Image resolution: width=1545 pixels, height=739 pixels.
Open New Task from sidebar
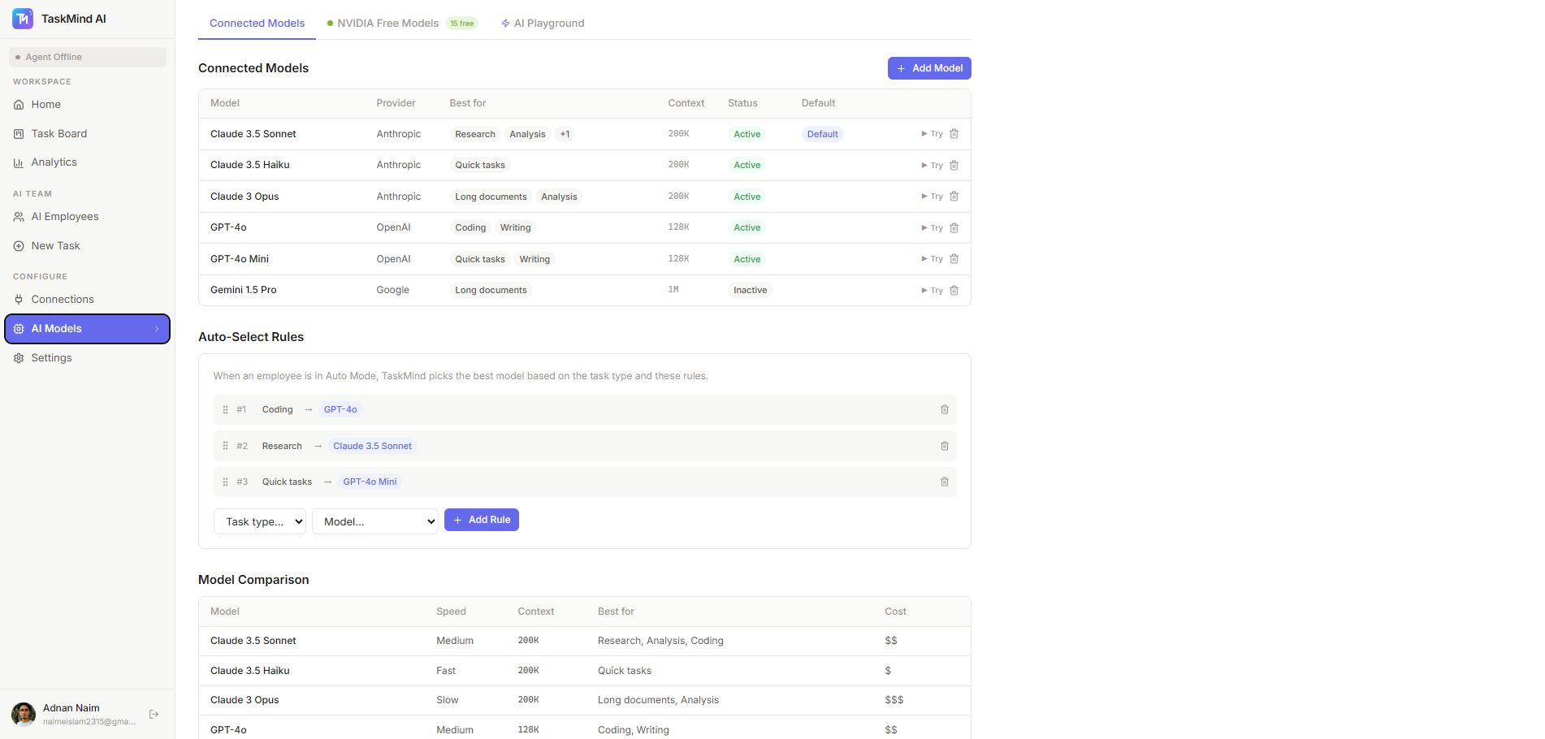87,246
